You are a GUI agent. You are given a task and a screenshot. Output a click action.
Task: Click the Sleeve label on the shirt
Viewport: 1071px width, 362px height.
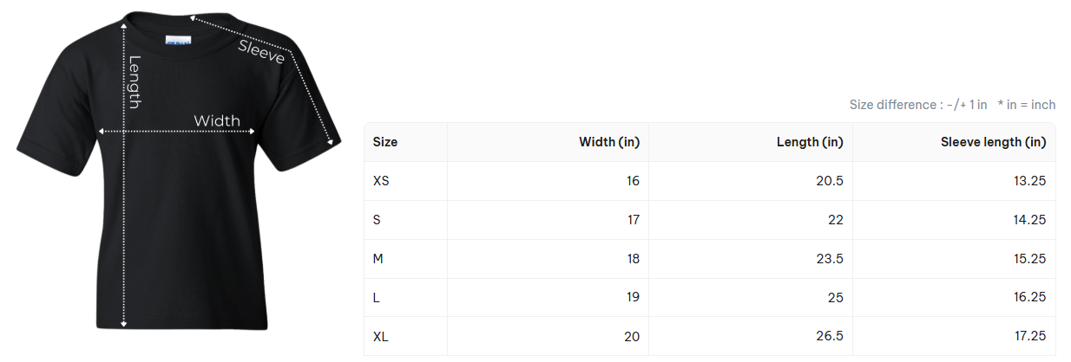pos(261,51)
